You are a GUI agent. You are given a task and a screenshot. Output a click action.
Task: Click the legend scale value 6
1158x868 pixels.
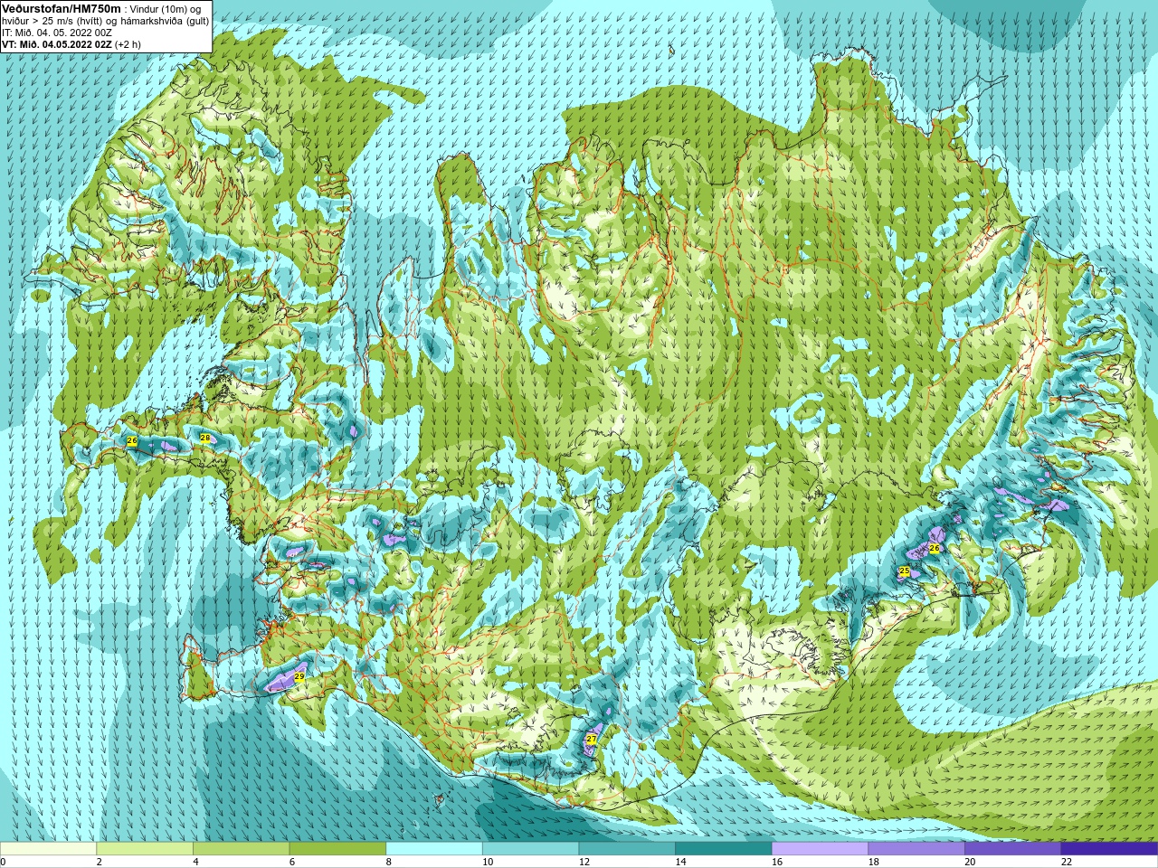point(292,862)
